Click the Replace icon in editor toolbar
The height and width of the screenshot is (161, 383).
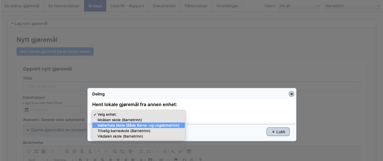[x=122, y=151]
